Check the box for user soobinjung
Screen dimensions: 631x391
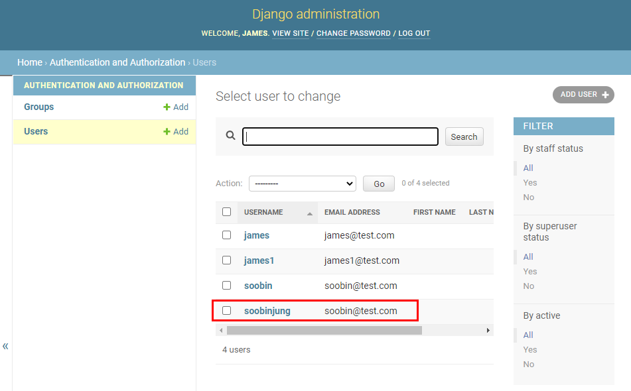tap(226, 310)
